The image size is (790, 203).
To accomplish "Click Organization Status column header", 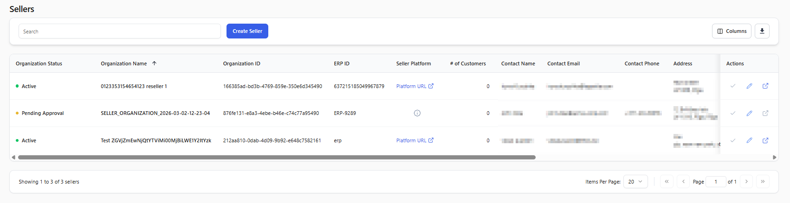I will coord(39,63).
